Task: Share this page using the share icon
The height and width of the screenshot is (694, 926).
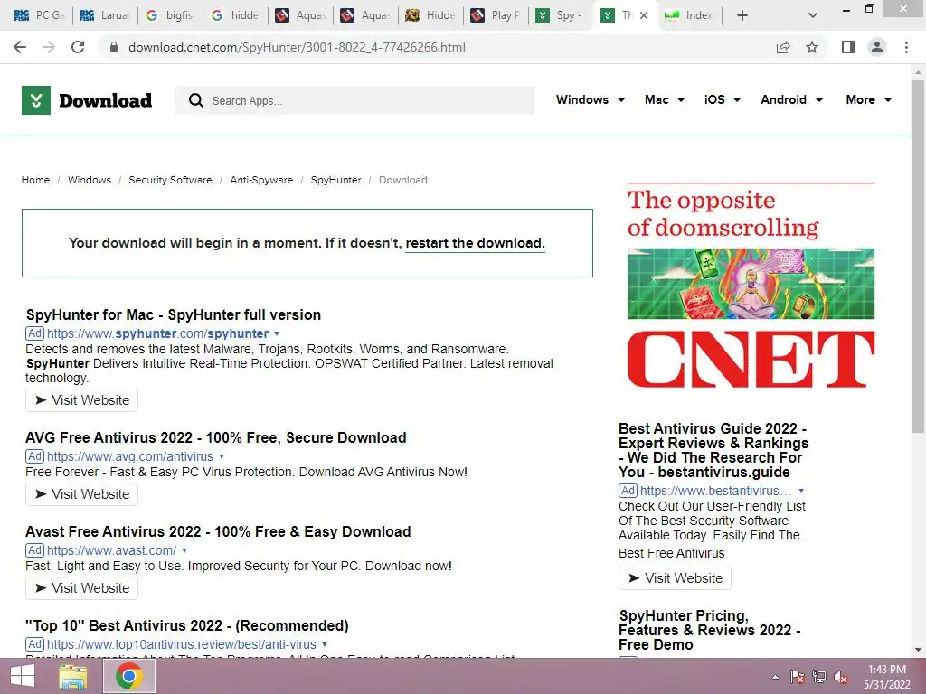Action: [783, 47]
